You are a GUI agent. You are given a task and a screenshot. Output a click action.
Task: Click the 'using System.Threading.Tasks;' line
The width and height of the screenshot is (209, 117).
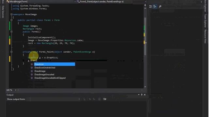pos(31,6)
